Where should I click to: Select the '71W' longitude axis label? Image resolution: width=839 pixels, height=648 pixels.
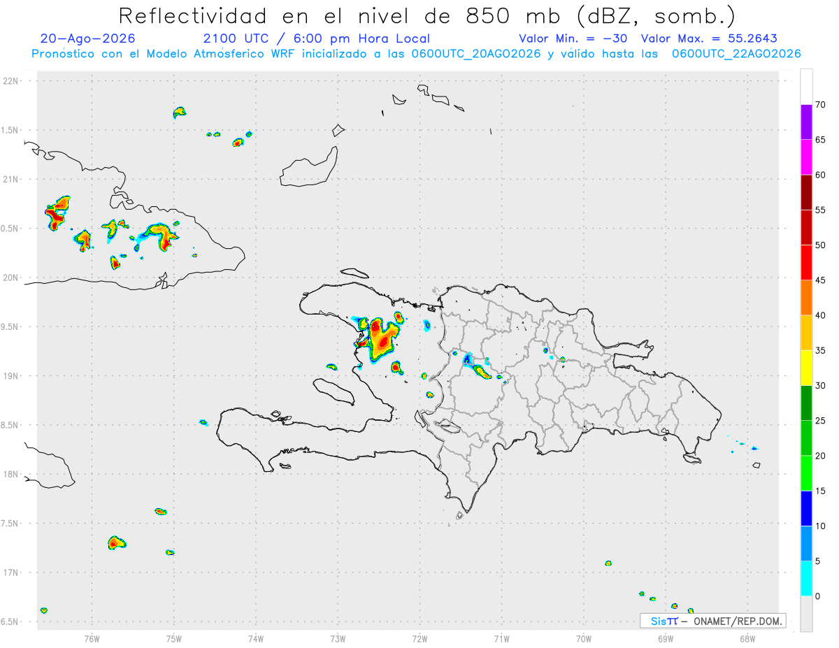click(501, 638)
